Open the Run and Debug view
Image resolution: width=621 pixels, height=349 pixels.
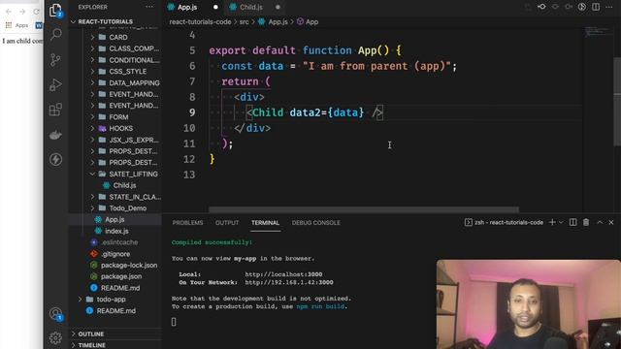pyautogui.click(x=56, y=84)
